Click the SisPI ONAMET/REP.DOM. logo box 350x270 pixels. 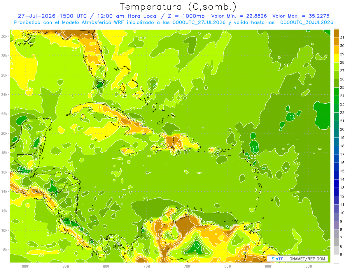coord(297,259)
